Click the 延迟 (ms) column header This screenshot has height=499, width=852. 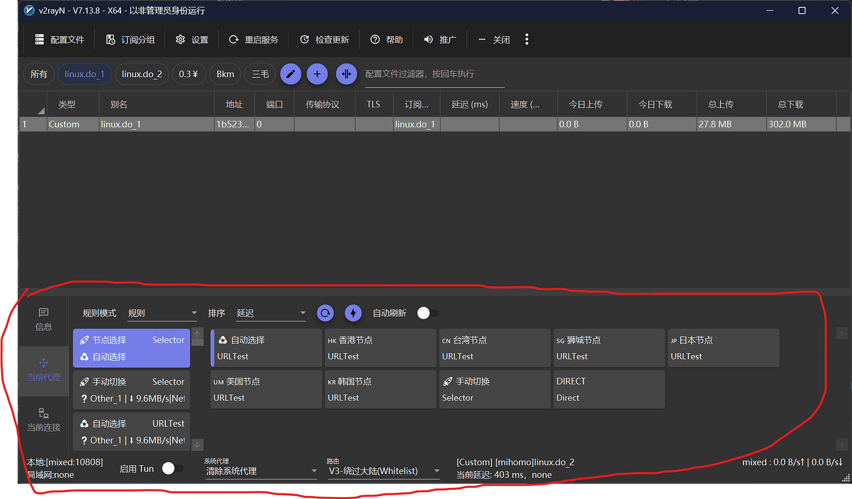(x=469, y=104)
